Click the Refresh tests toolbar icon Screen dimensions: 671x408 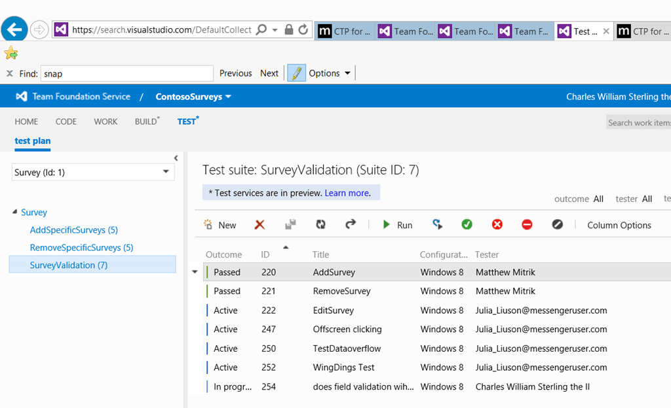[x=320, y=224]
